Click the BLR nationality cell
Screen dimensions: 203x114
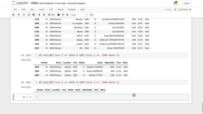(x=134, y=36)
